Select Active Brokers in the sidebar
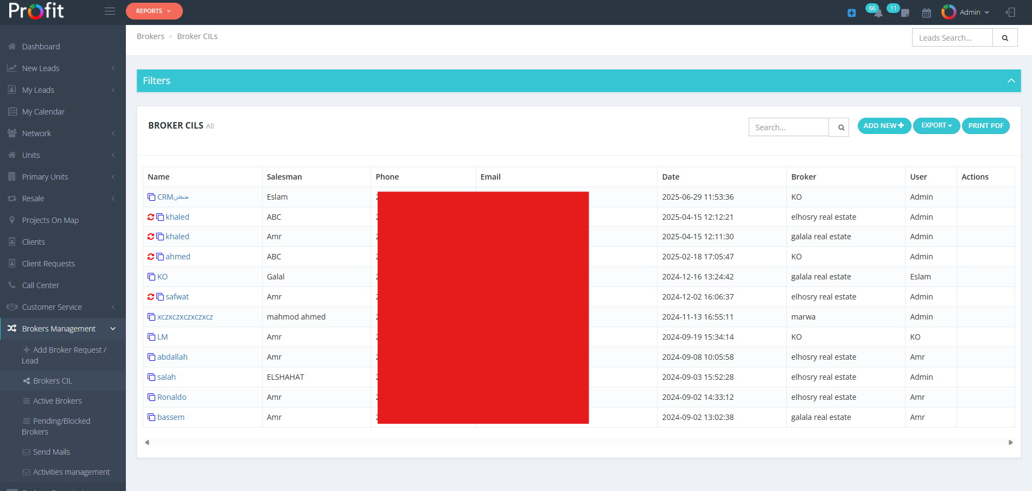This screenshot has height=491, width=1032. 56,400
